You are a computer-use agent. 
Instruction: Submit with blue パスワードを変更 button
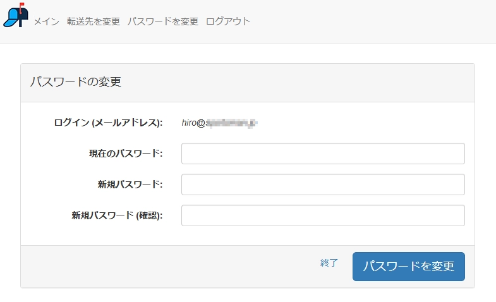click(409, 266)
